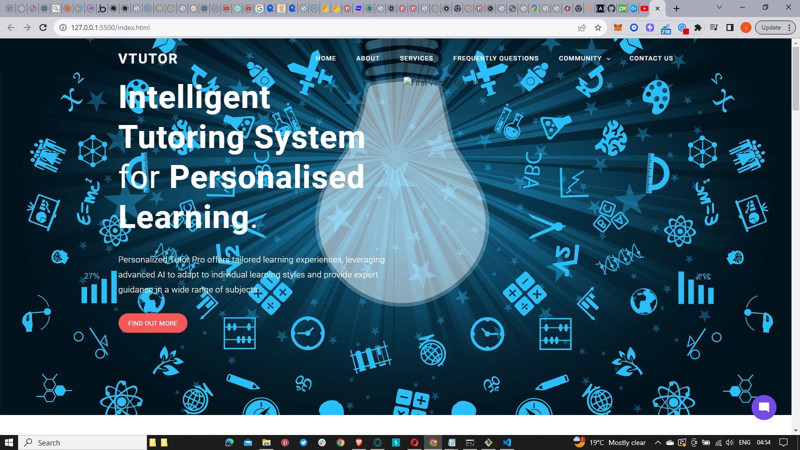Open the Wi-Fi network tray icon
800x450 pixels.
[x=718, y=442]
